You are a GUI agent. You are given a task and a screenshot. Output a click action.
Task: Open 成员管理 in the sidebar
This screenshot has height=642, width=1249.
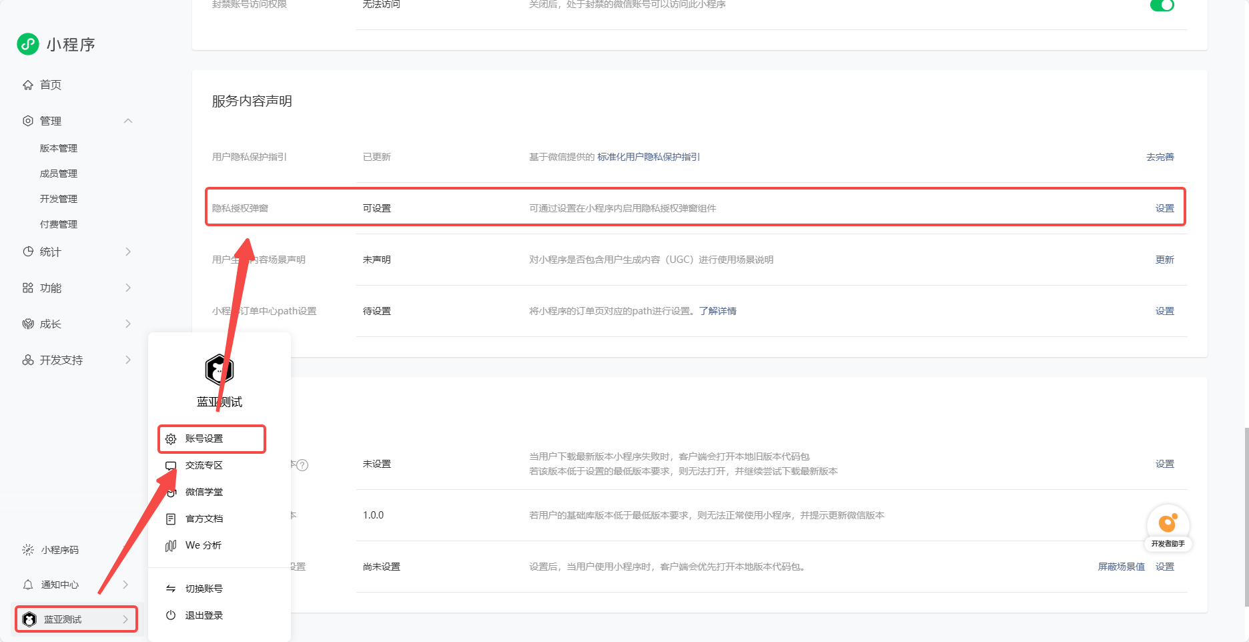(59, 174)
